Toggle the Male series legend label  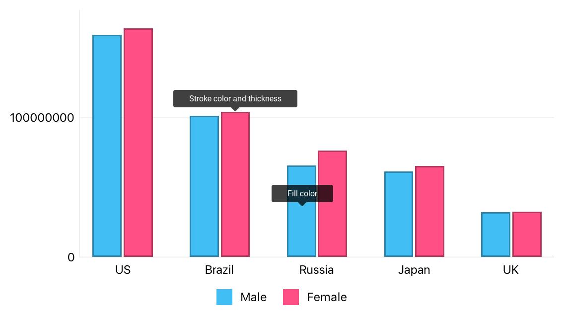pyautogui.click(x=253, y=297)
